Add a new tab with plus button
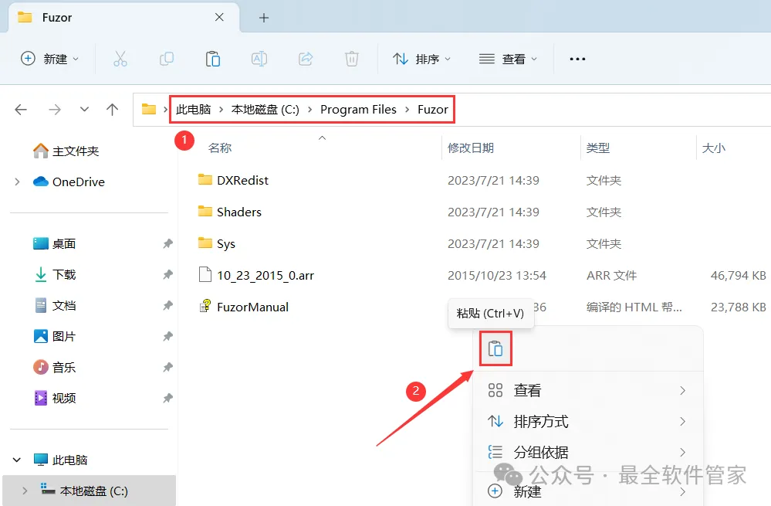The width and height of the screenshot is (771, 506). point(264,18)
